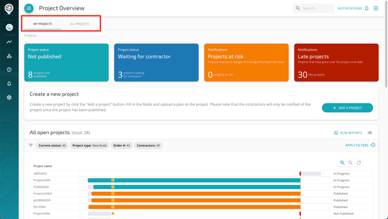Click Not Published status of Project2404
The height and width of the screenshot is (219, 388).
pyautogui.click(x=343, y=214)
